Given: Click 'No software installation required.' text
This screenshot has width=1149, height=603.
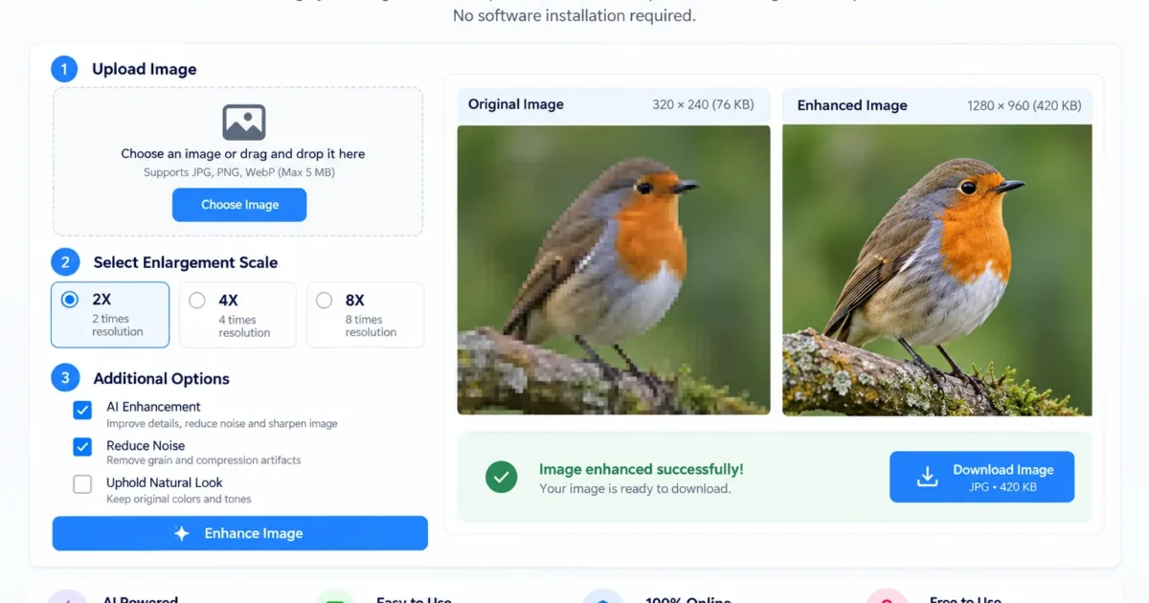Looking at the screenshot, I should pos(574,15).
